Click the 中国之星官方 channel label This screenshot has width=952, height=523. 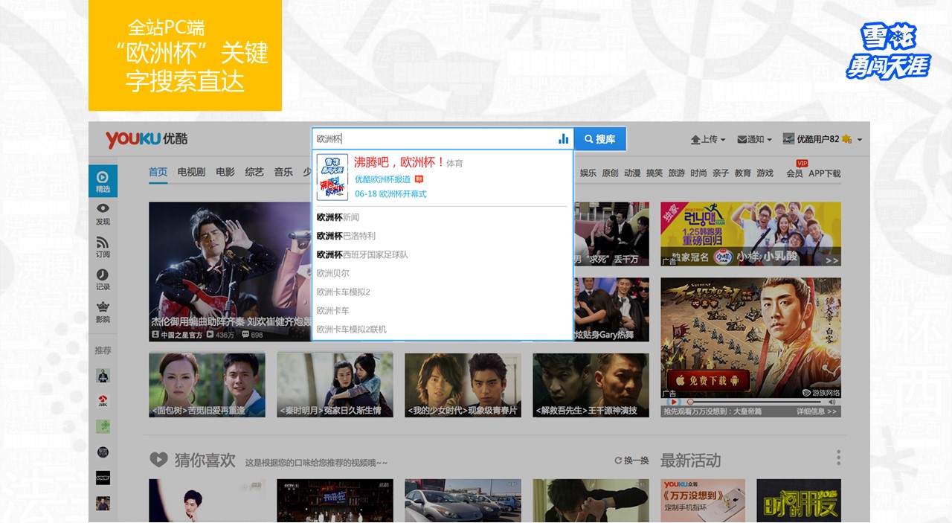coord(177,335)
